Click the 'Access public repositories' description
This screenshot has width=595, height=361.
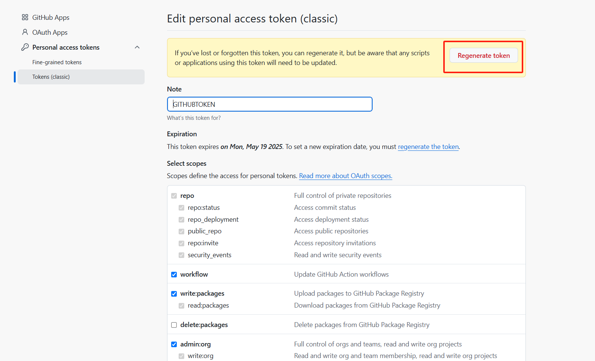pyautogui.click(x=331, y=231)
